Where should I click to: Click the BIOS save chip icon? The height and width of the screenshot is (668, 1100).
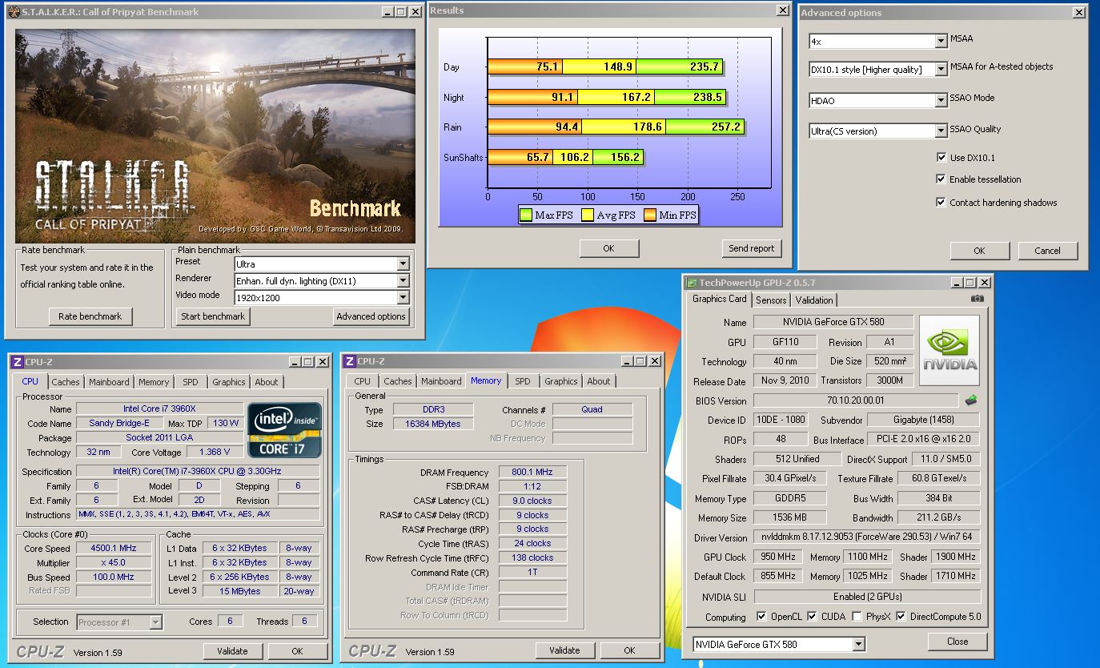[x=971, y=400]
